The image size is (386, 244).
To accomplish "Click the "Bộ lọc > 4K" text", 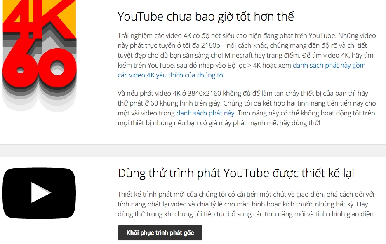I will pos(244,66).
